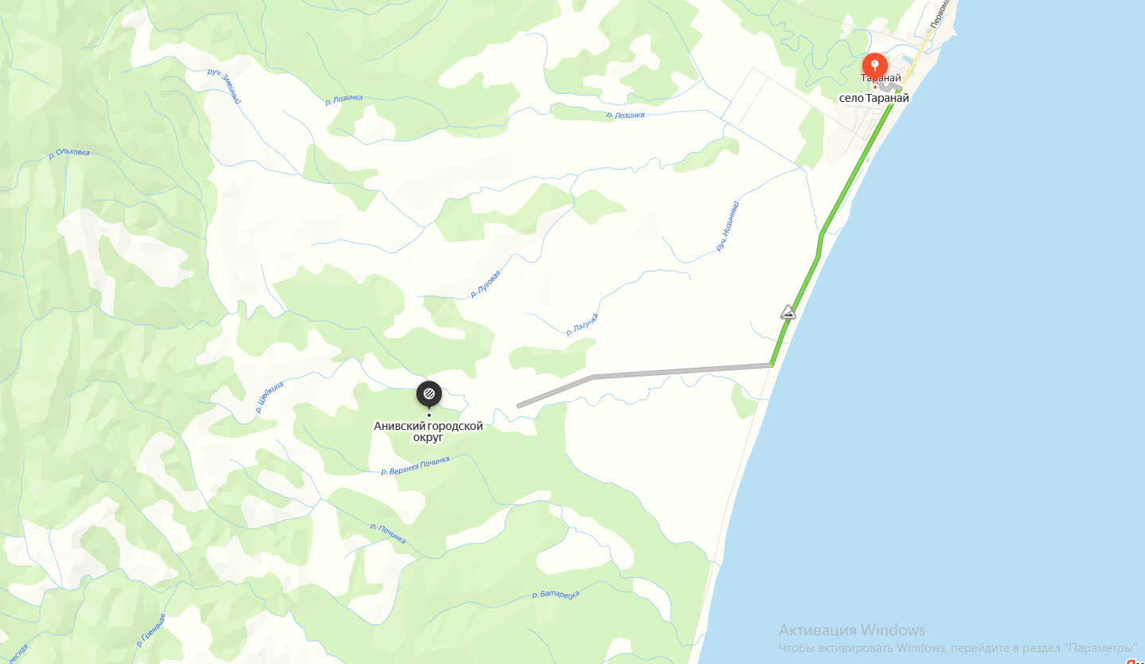Click the р. Батарейка river label
1145x664 pixels.
coord(556,595)
